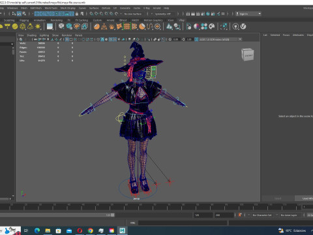Click the Selected menu in Attribute Editor
The width and height of the screenshot is (313, 235).
click(x=275, y=35)
